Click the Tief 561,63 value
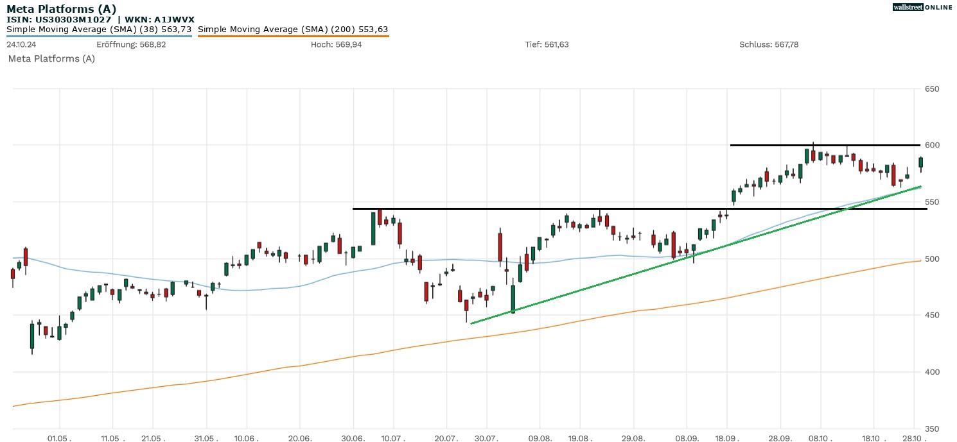The image size is (957, 442). coord(547,45)
